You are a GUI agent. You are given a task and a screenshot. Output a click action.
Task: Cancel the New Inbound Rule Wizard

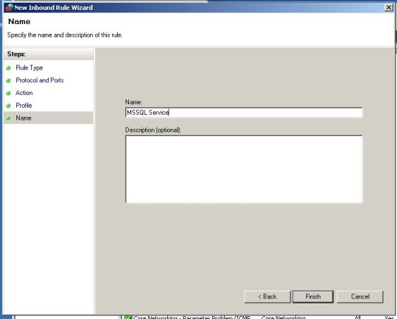click(x=360, y=296)
